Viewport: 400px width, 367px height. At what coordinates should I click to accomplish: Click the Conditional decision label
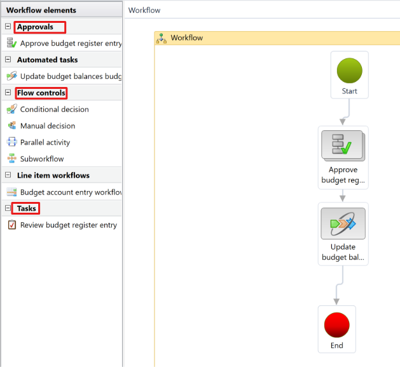click(x=55, y=109)
